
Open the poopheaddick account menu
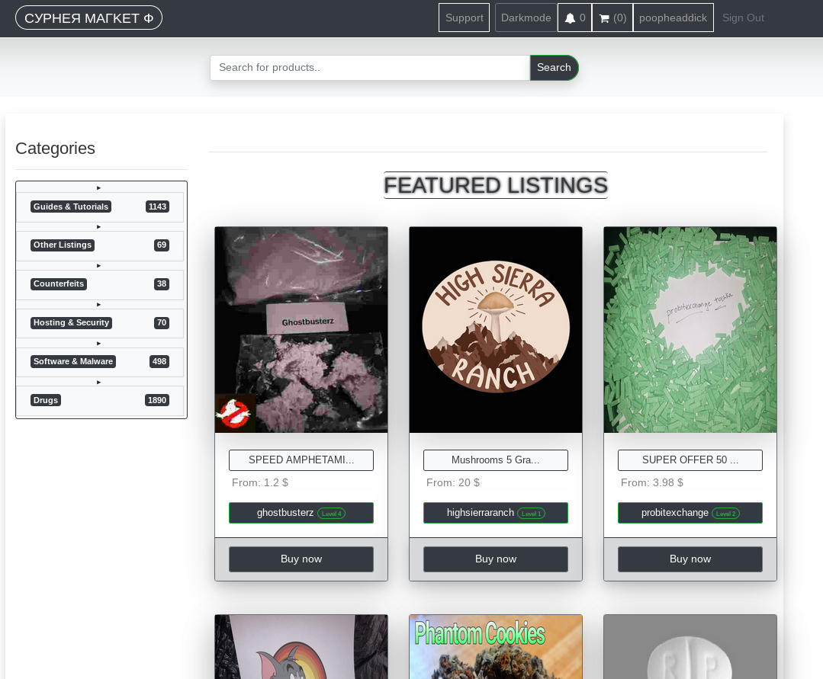673,18
